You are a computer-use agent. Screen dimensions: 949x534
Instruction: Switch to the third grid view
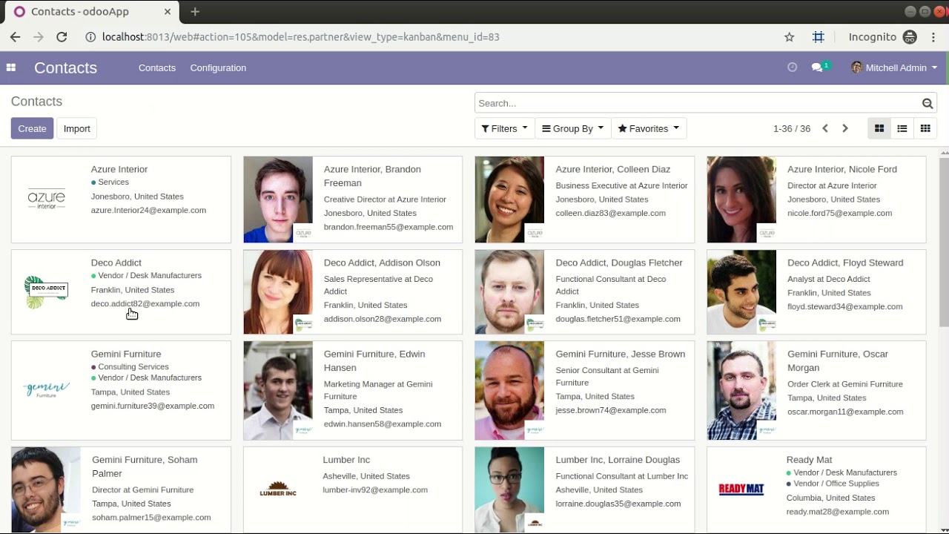pyautogui.click(x=925, y=128)
